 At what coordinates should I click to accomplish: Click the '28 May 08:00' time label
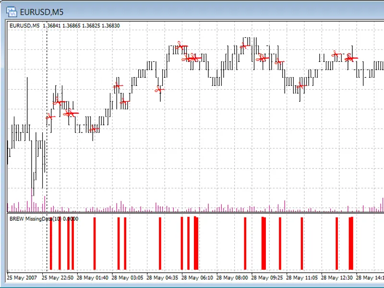click(232, 278)
